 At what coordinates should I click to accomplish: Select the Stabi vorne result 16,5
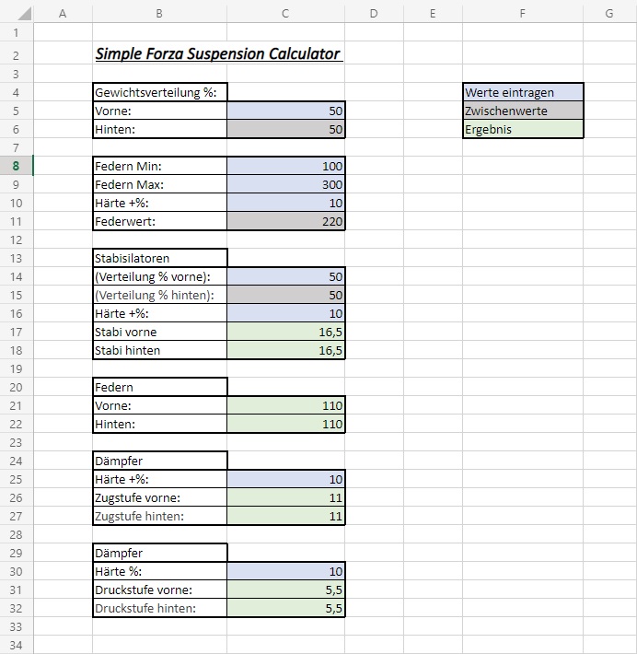click(286, 332)
